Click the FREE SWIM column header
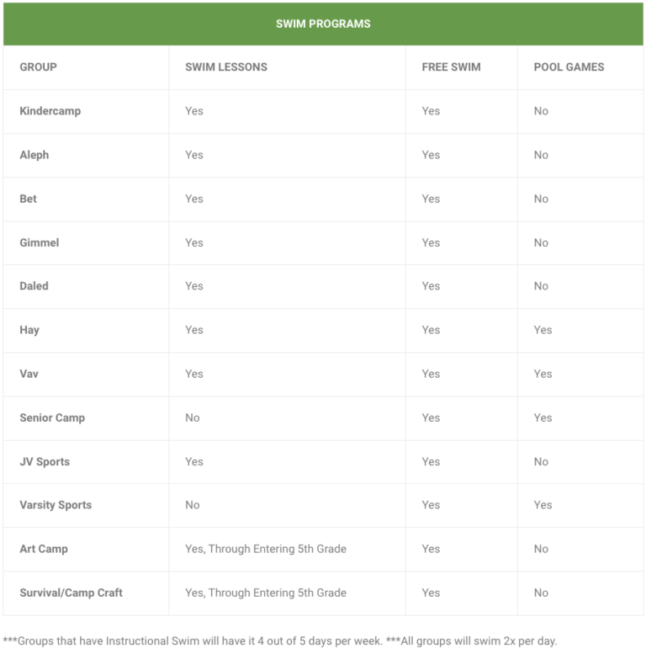 point(451,67)
